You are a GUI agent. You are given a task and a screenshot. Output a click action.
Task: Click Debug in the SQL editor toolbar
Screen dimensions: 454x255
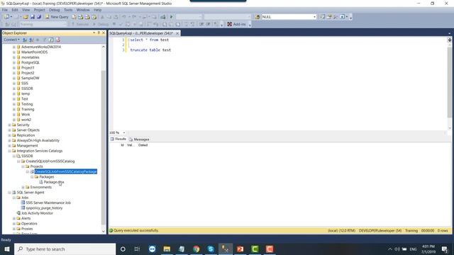point(100,24)
